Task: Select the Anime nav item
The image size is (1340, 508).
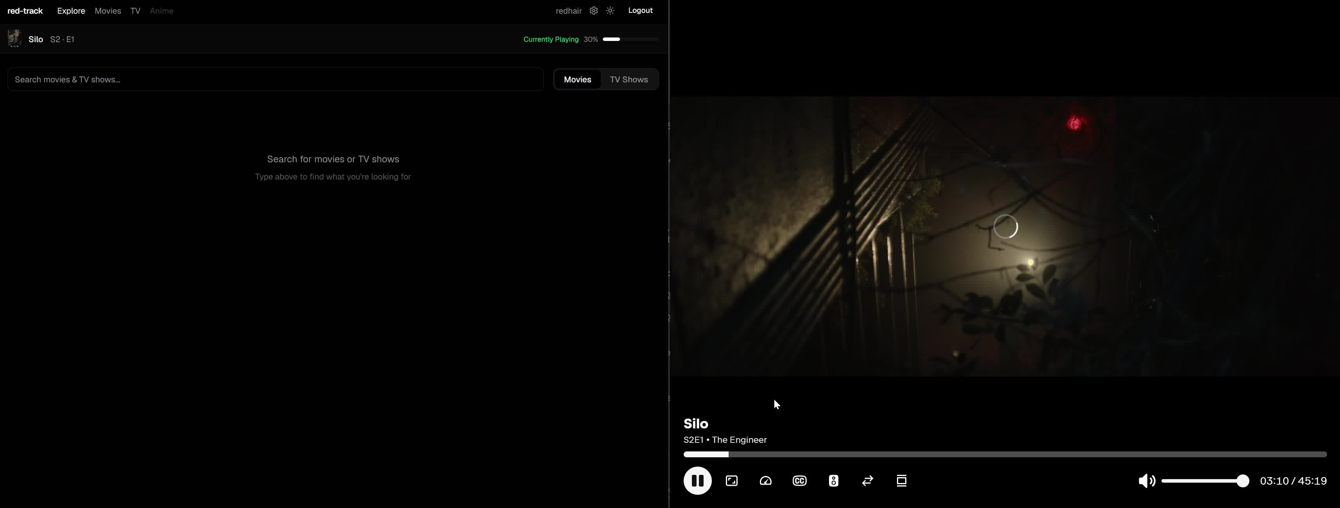Action: (x=162, y=11)
